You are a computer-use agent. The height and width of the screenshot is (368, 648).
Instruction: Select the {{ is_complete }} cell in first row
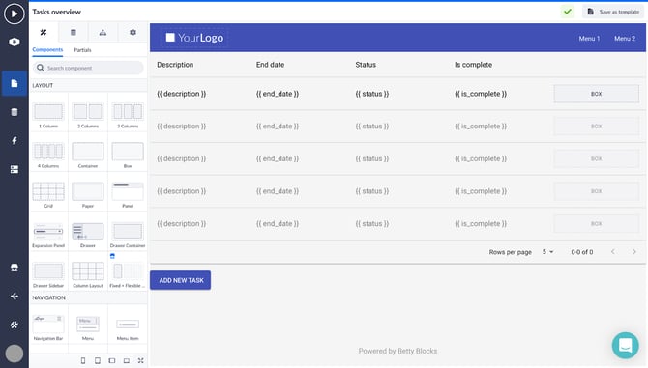[481, 94]
